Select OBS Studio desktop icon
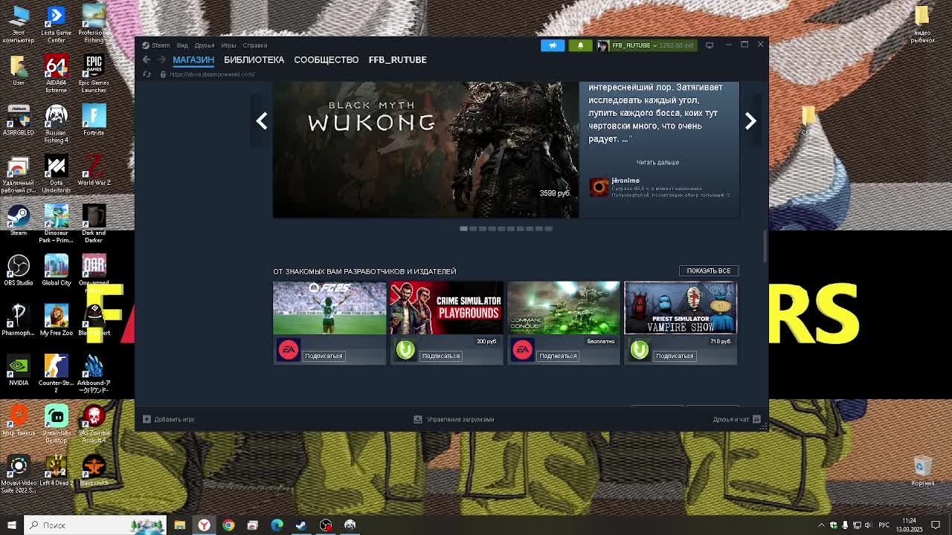 point(19,270)
